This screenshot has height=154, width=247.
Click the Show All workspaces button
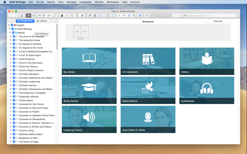click(218, 21)
